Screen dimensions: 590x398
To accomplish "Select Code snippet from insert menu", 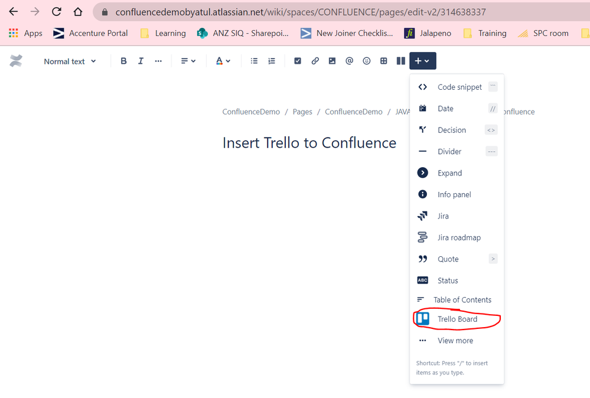I will tap(457, 87).
